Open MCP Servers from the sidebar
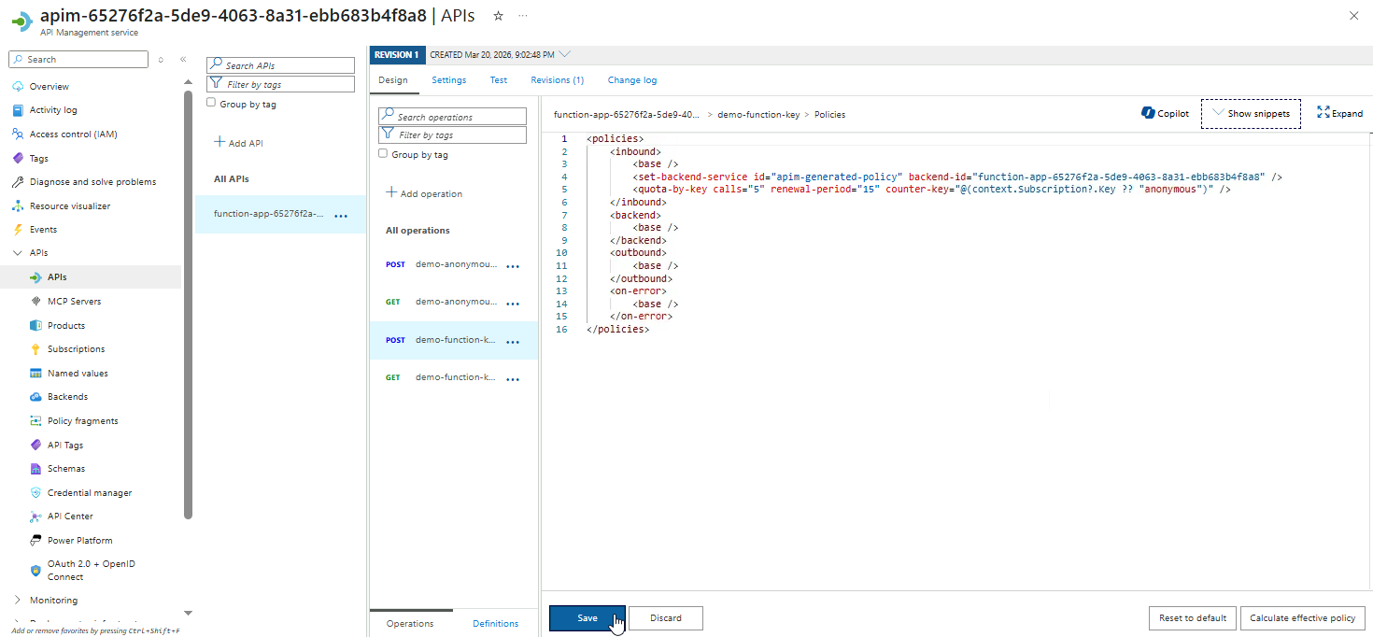 (74, 301)
